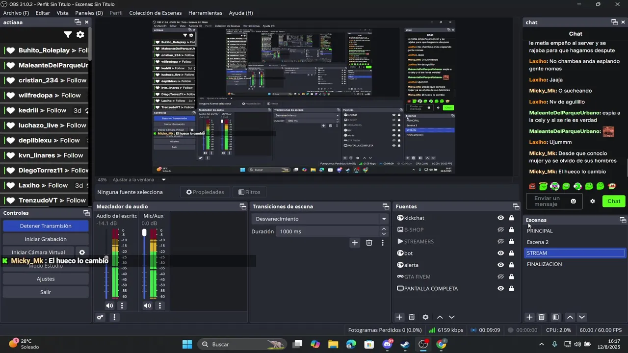Open preview zoom scaling dropdown arrow
The width and height of the screenshot is (628, 353).
click(163, 179)
